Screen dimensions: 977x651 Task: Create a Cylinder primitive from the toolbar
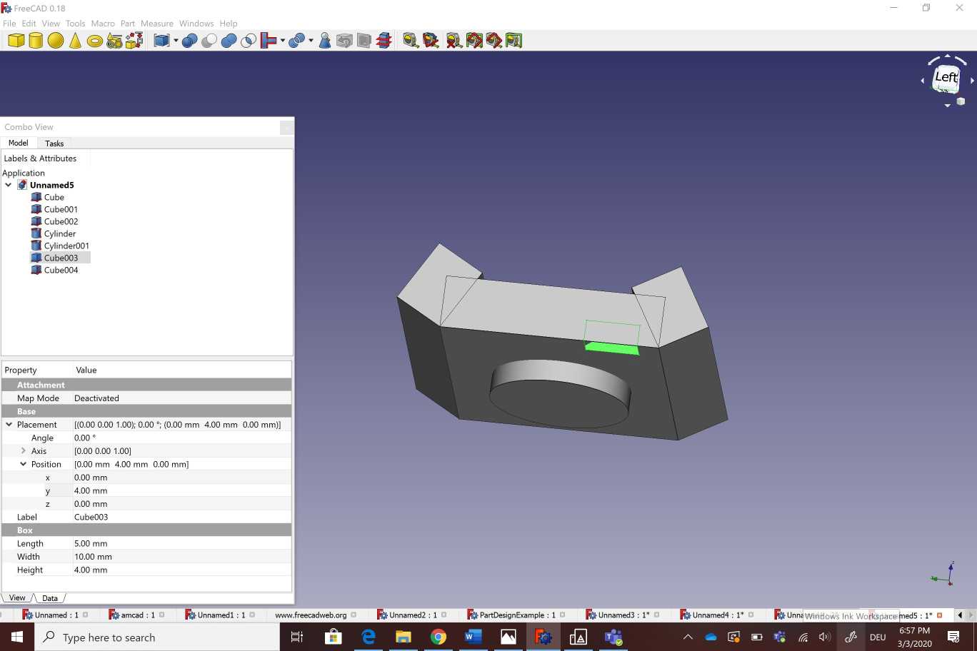[36, 41]
